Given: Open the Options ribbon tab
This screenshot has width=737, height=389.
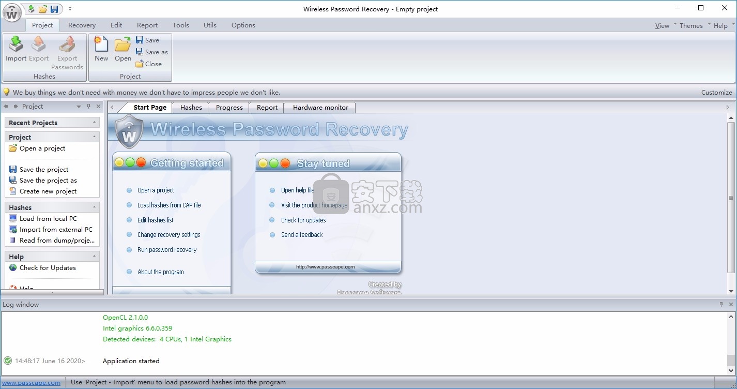Looking at the screenshot, I should coord(243,25).
